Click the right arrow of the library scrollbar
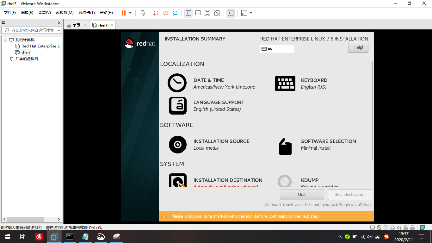 (x=59, y=219)
